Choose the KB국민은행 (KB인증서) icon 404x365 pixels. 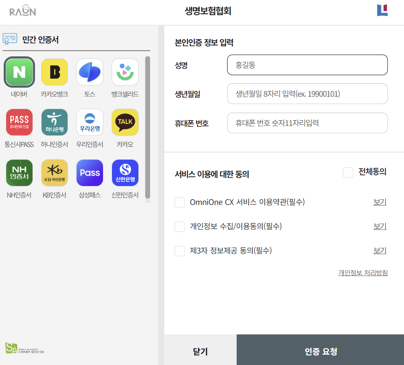pyautogui.click(x=54, y=173)
